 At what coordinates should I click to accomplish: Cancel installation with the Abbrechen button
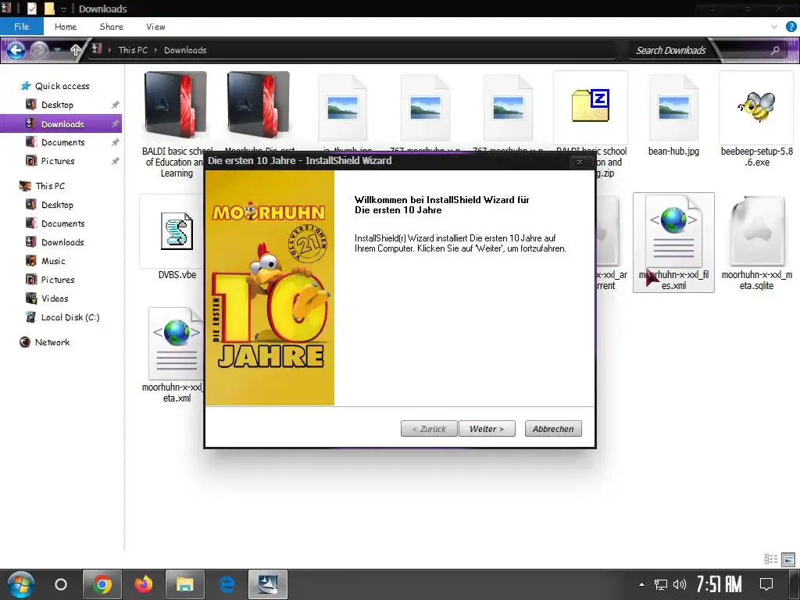pos(553,429)
